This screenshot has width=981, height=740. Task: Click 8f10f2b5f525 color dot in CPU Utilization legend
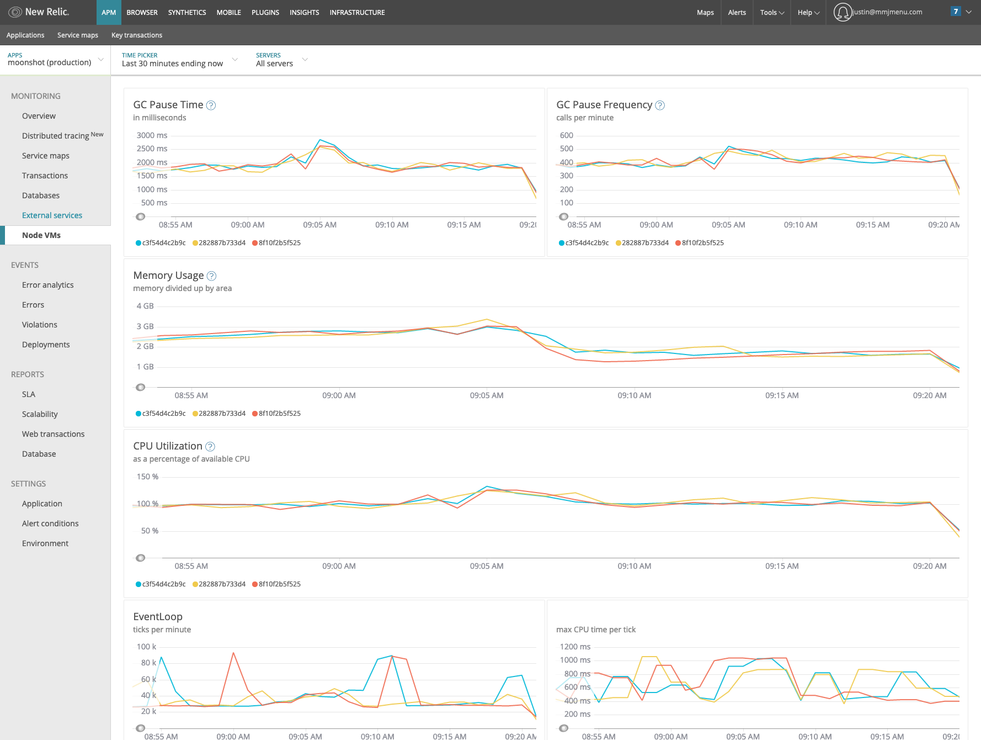(x=255, y=584)
